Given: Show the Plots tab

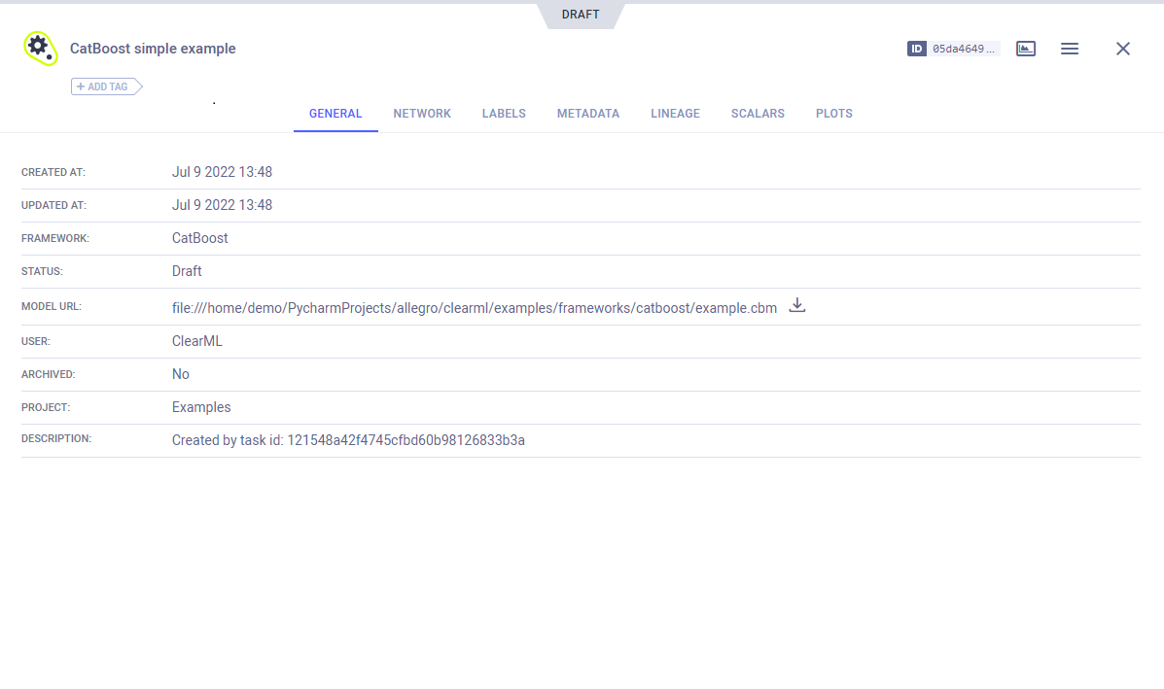Looking at the screenshot, I should click(833, 114).
